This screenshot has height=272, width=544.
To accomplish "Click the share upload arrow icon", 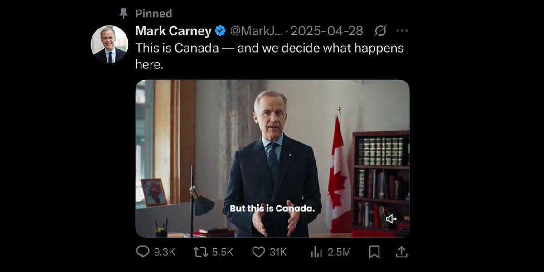I will 402,252.
